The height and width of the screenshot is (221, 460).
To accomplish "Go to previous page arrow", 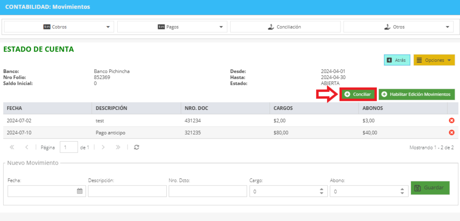I will [27, 147].
